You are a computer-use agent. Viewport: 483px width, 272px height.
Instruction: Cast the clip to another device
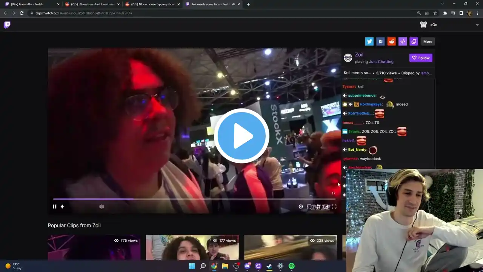(x=309, y=206)
